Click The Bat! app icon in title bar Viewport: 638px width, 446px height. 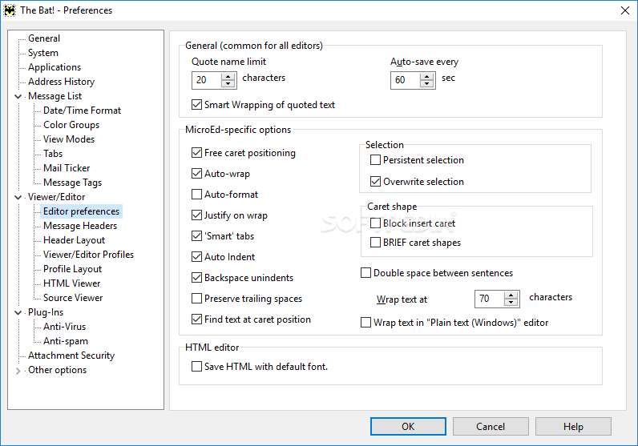(10, 10)
